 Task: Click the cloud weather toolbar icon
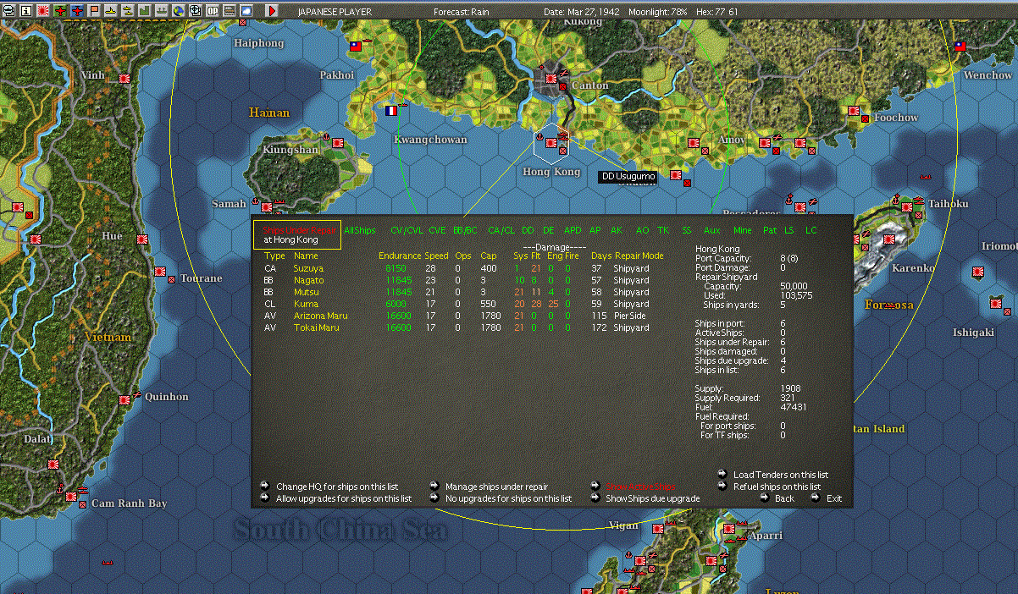click(246, 11)
